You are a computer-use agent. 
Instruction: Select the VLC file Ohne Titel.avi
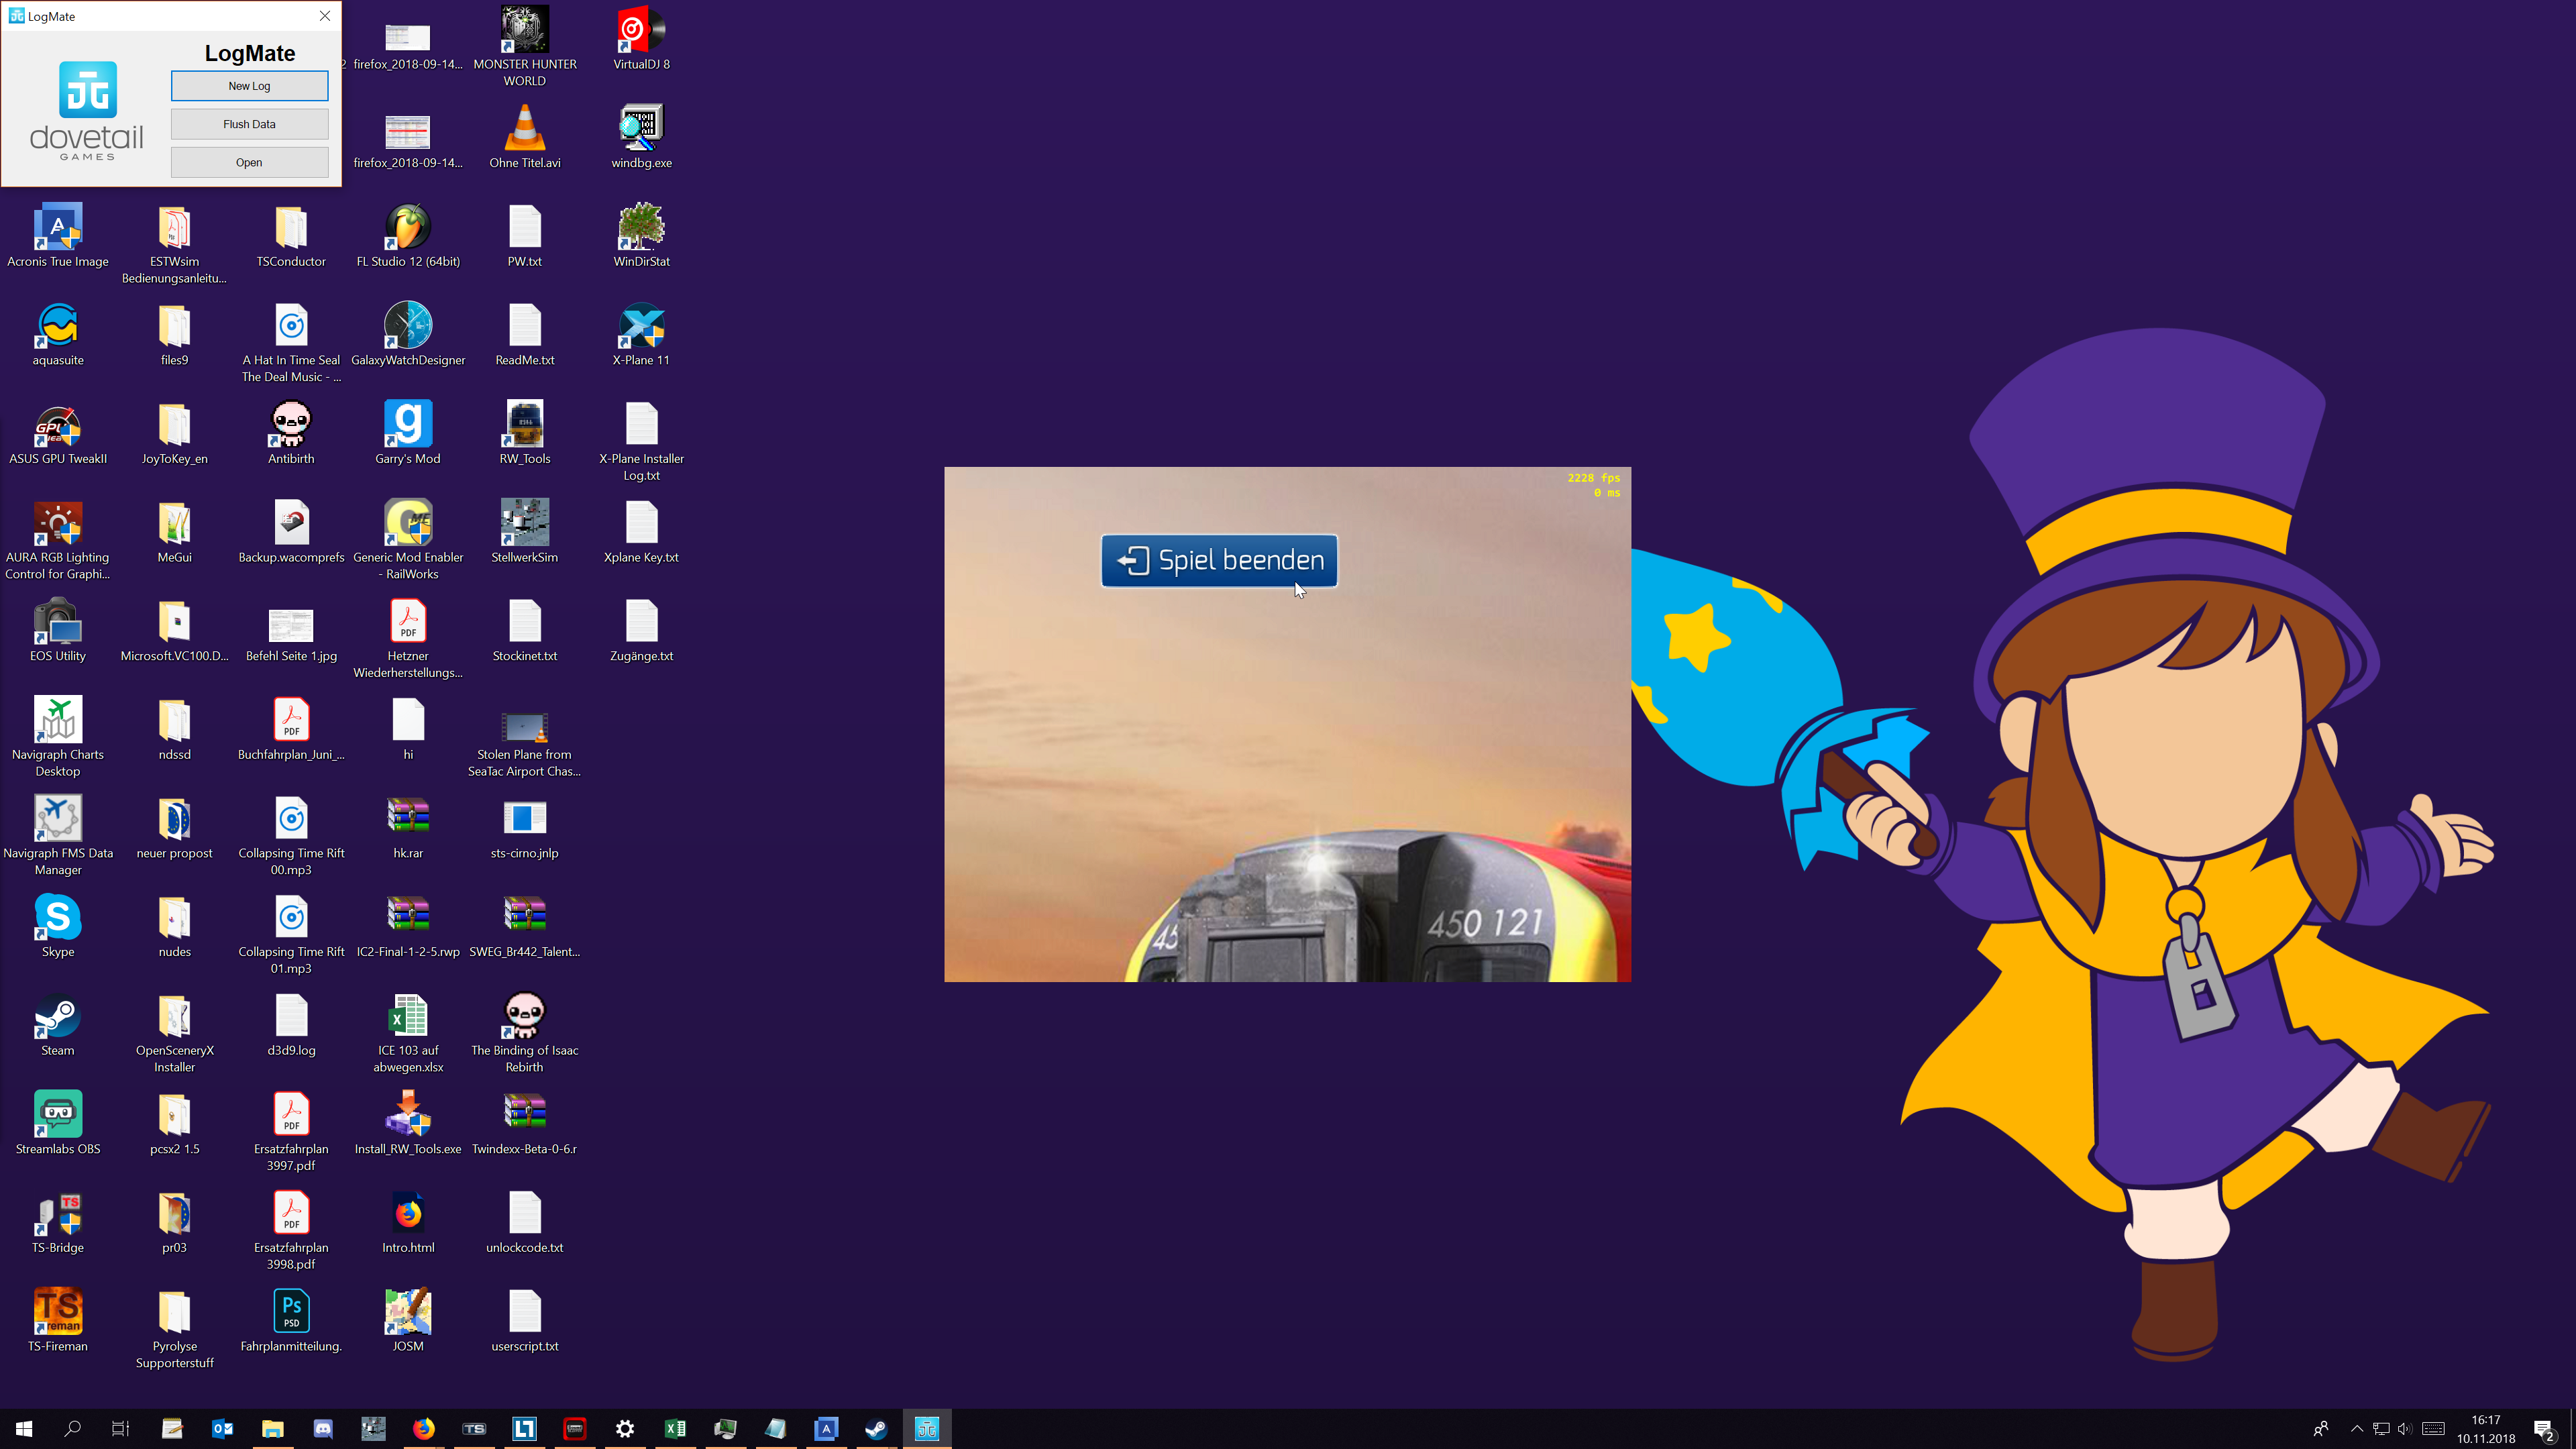[524, 131]
